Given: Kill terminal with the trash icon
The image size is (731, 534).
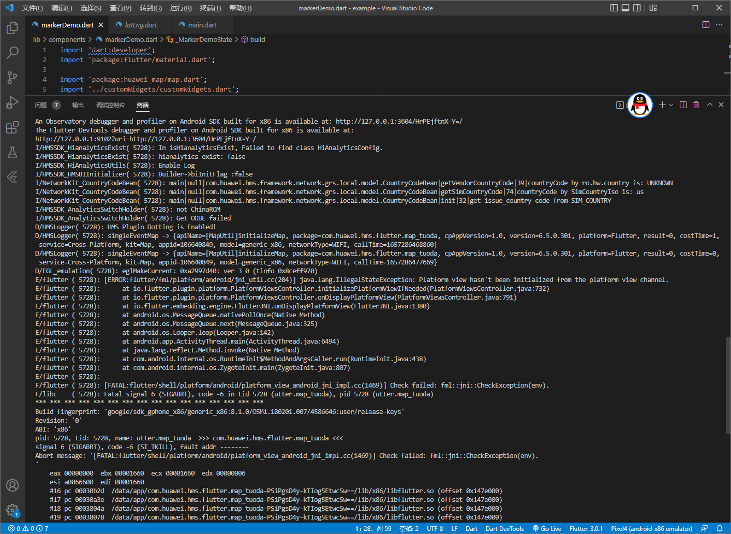Looking at the screenshot, I should pos(696,105).
